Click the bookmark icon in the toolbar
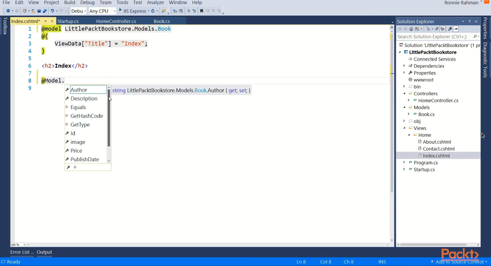The image size is (491, 266). tap(202, 11)
